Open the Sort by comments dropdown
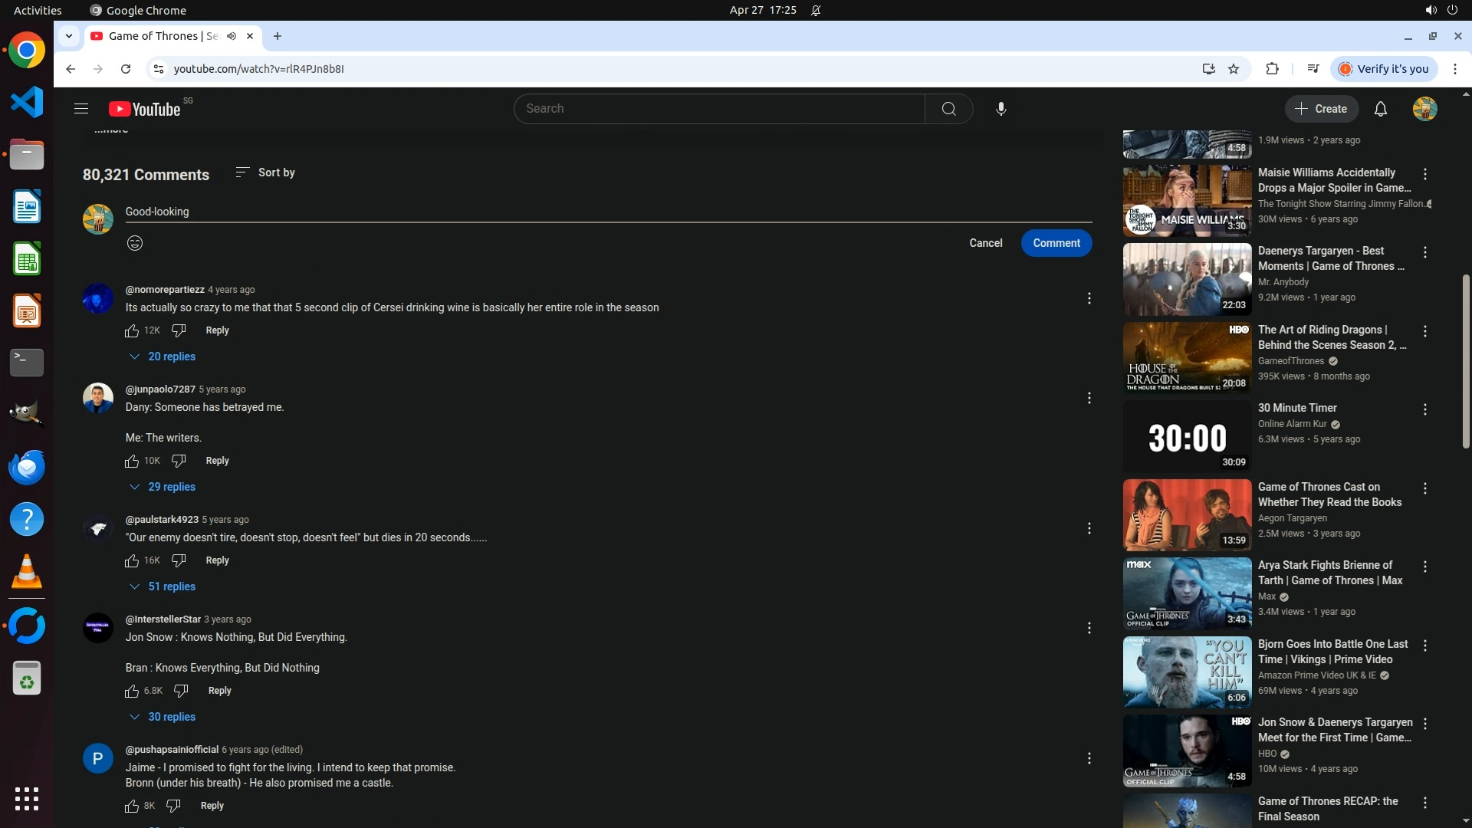Screen dimensions: 1472x828 (265, 172)
